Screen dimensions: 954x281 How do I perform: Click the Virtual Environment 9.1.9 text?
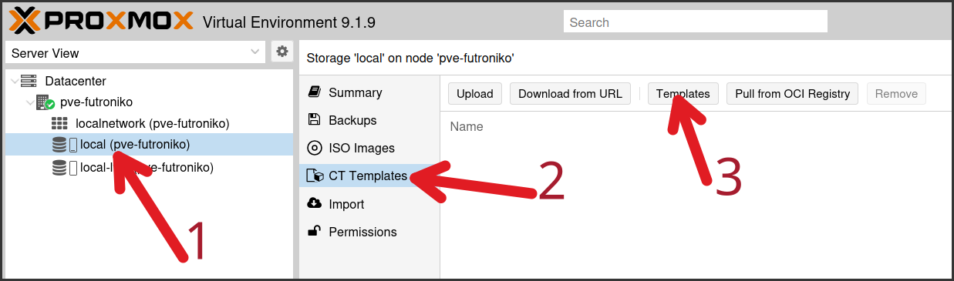[x=288, y=22]
